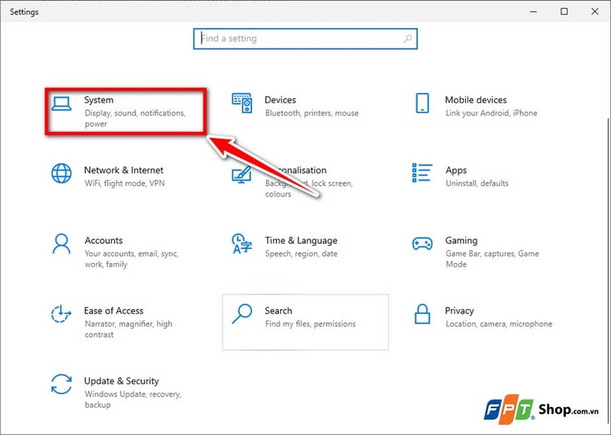Click into the Find a setting box
This screenshot has height=435, width=611.
pyautogui.click(x=305, y=39)
